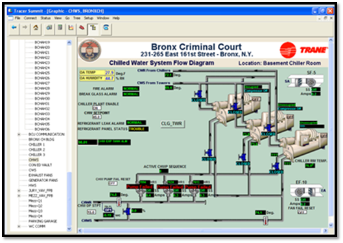
Task: Expand the JURY_VAV_PPB tree node
Action: click(19, 191)
